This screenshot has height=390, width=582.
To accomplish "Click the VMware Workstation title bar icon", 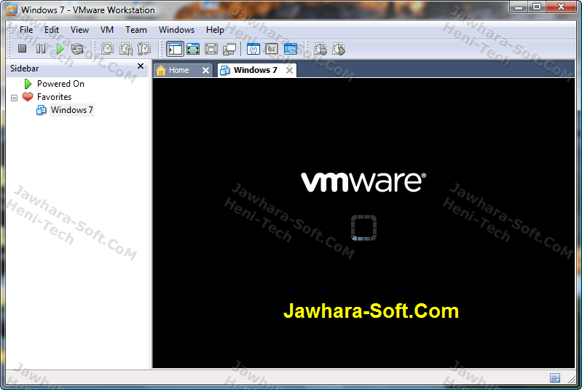I will point(12,10).
